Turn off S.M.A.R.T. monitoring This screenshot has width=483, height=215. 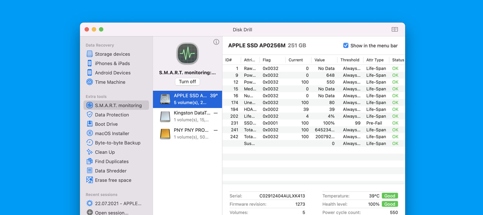point(187,82)
